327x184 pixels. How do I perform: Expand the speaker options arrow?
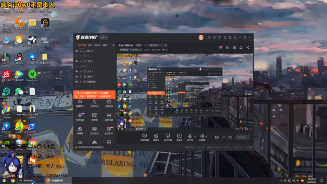(207, 137)
